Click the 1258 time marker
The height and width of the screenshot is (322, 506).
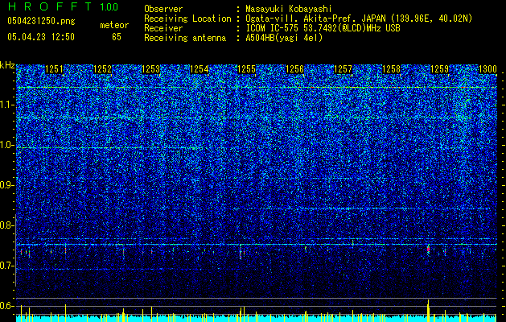click(391, 69)
